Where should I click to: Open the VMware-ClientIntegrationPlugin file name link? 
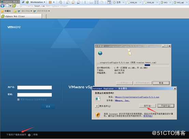pyautogui.click(x=137, y=97)
